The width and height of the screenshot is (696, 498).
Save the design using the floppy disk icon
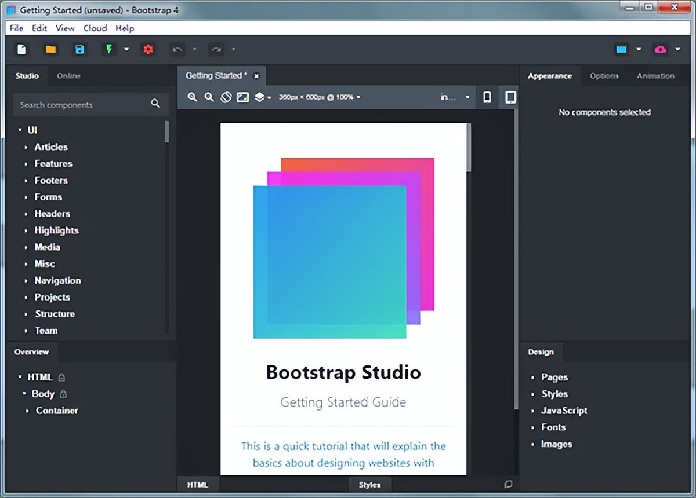[79, 50]
